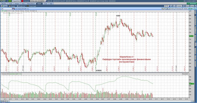Click the flask icon in chart toolbar

tap(171, 6)
